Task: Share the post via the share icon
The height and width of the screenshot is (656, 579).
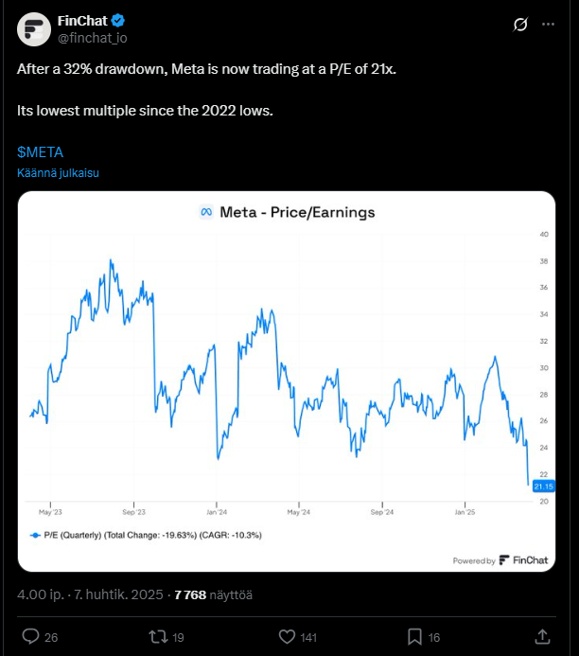Action: coord(543,636)
